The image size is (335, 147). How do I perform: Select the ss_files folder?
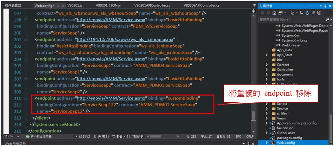pyautogui.click(x=282, y=113)
